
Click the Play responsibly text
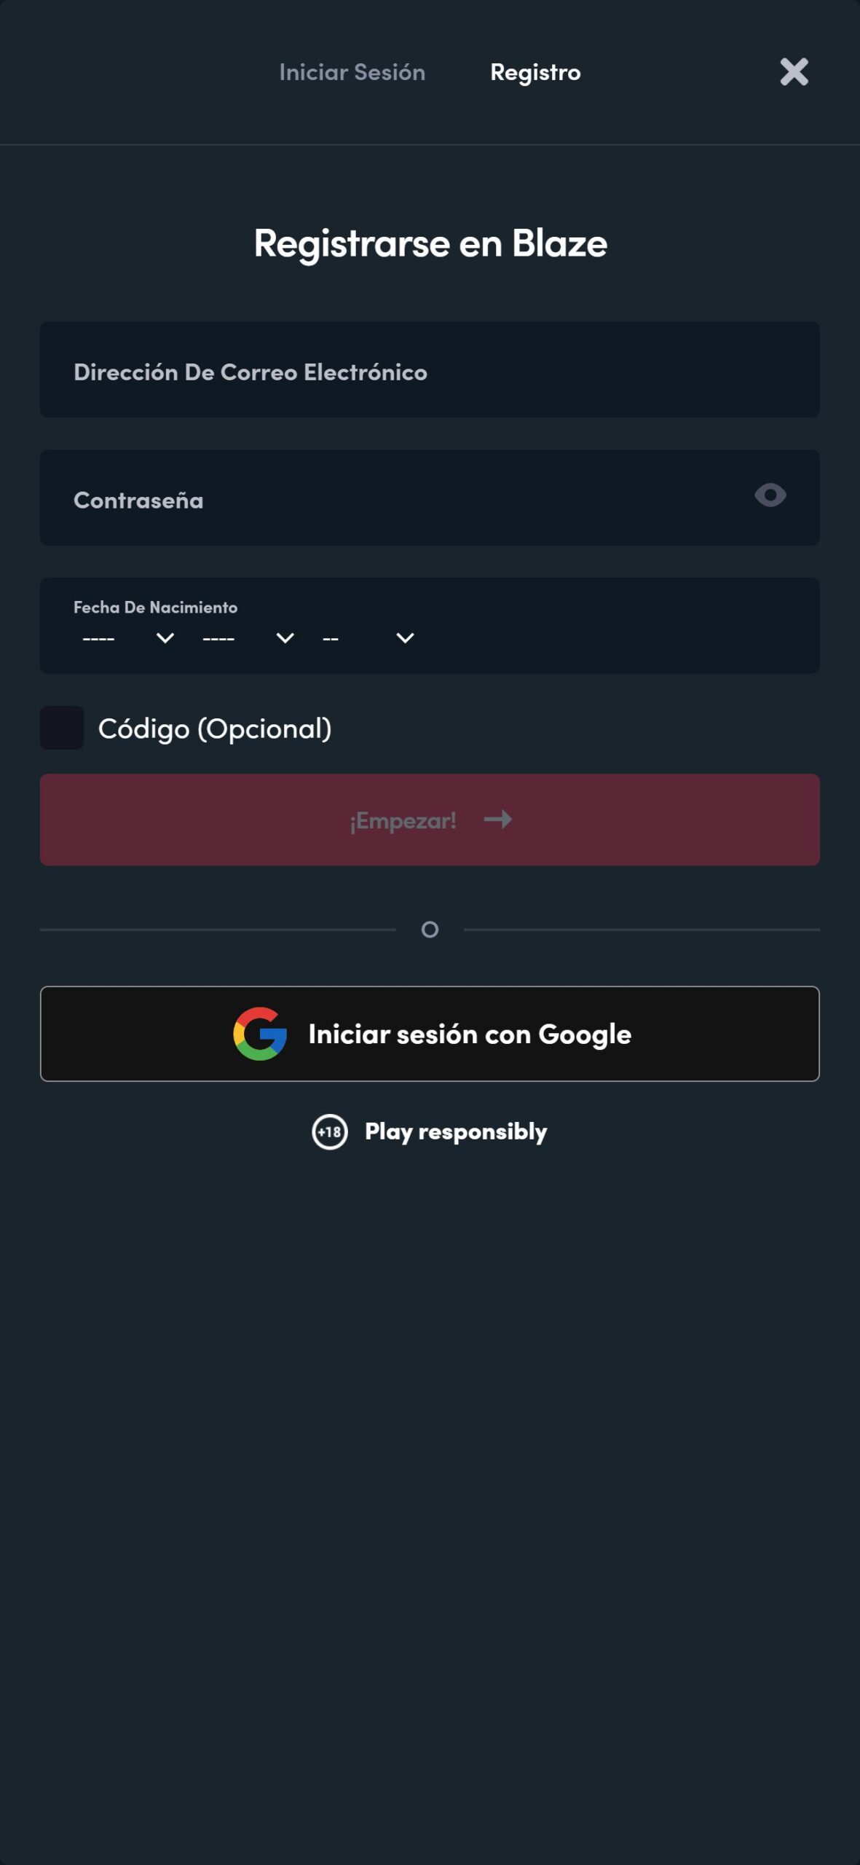tap(455, 1132)
